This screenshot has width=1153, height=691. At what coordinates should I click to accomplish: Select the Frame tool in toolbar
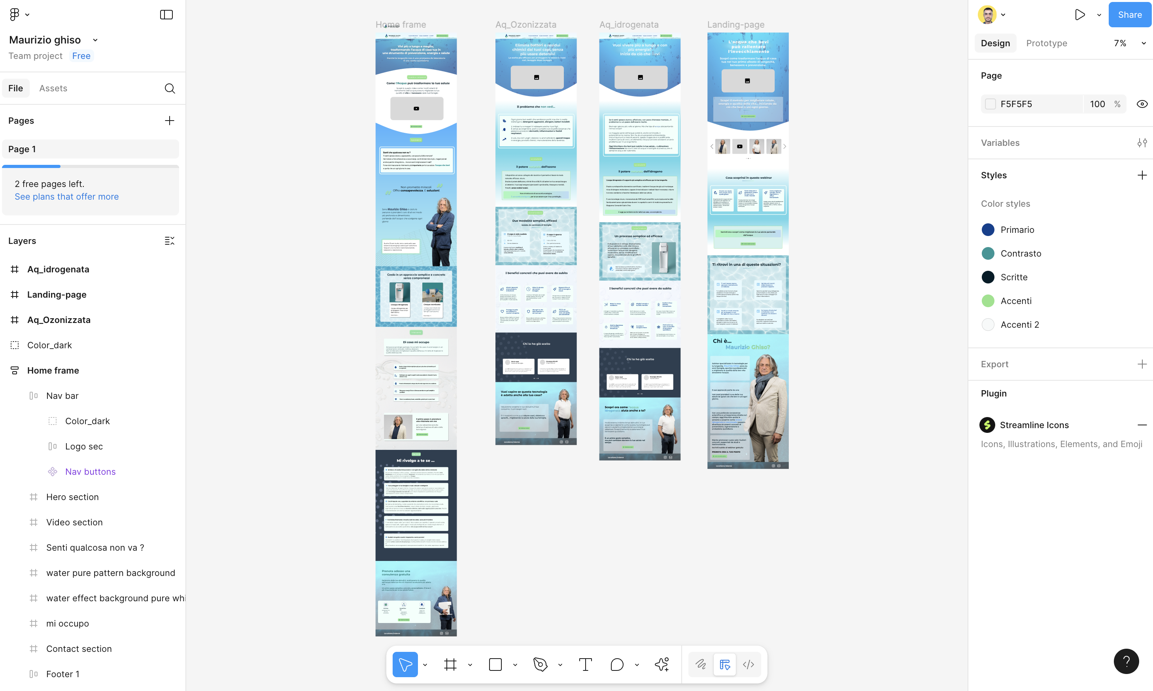pyautogui.click(x=450, y=665)
